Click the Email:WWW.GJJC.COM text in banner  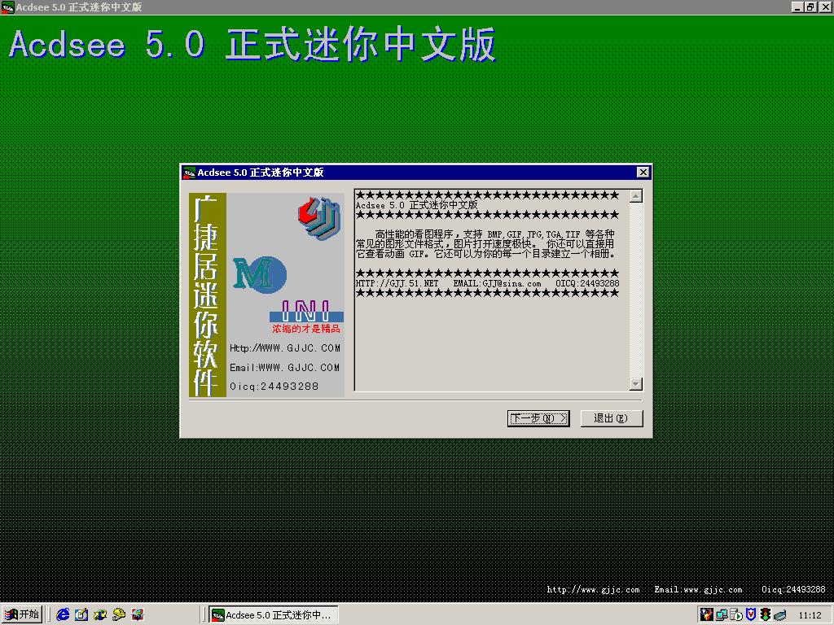[284, 367]
